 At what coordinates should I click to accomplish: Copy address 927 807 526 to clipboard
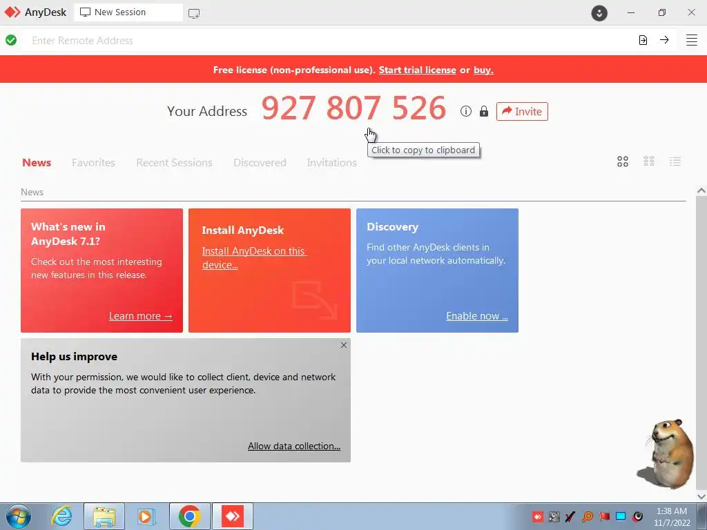(353, 108)
